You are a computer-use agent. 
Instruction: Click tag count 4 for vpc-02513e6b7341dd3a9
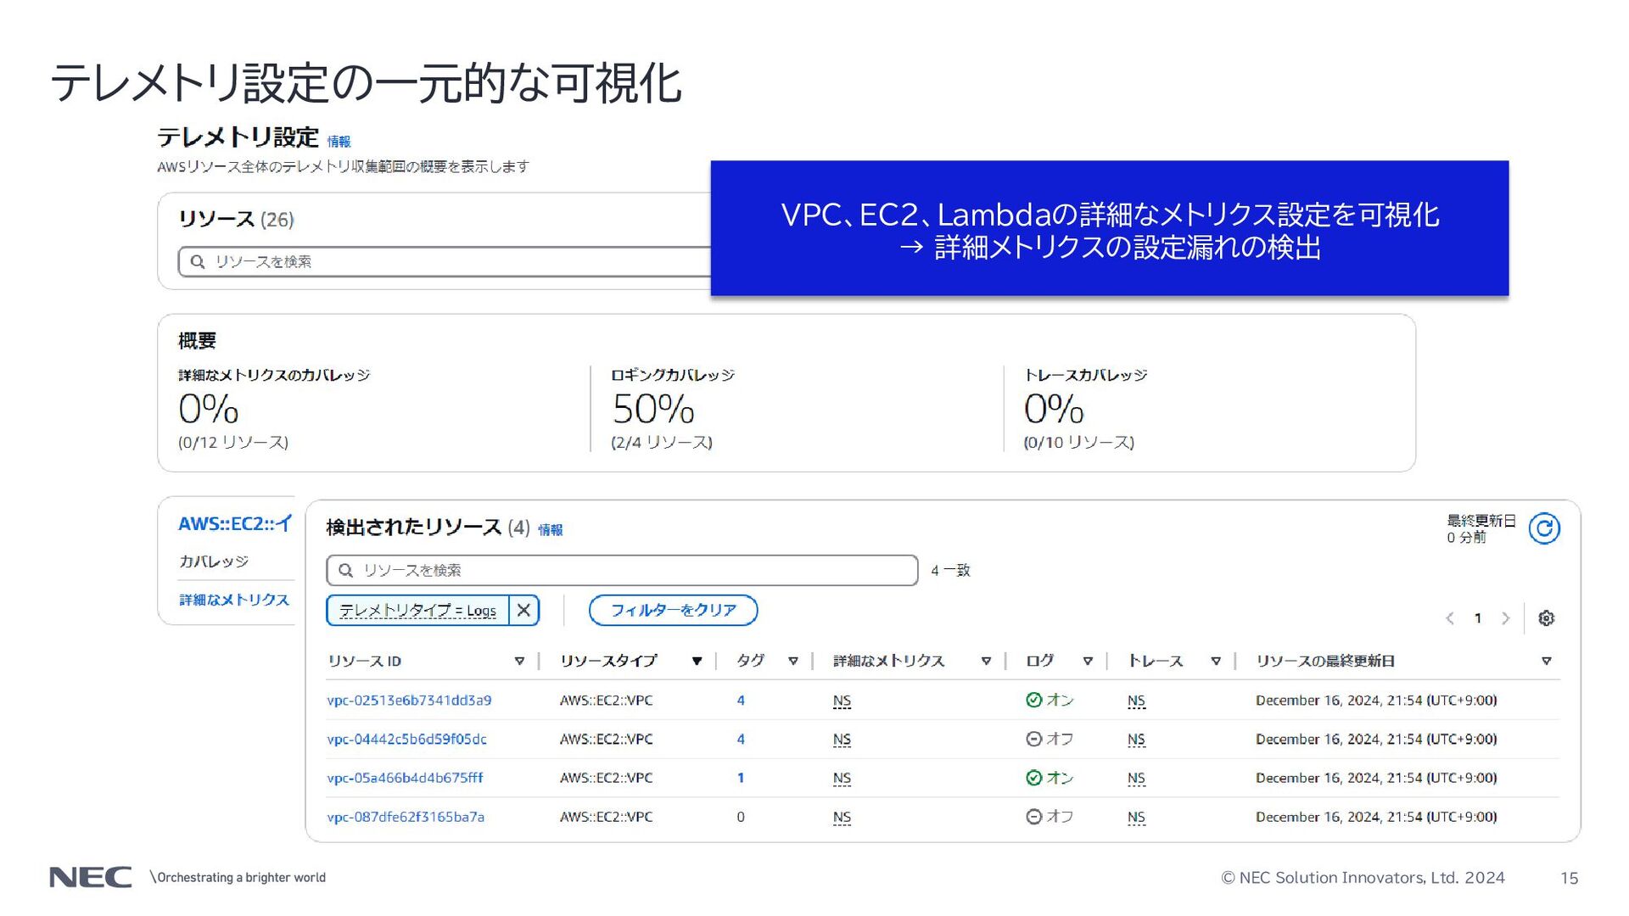point(741,700)
